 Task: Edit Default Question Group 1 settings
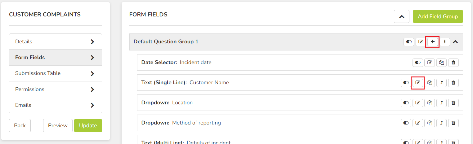point(421,42)
